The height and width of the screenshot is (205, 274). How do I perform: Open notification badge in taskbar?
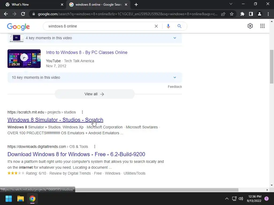267,199
